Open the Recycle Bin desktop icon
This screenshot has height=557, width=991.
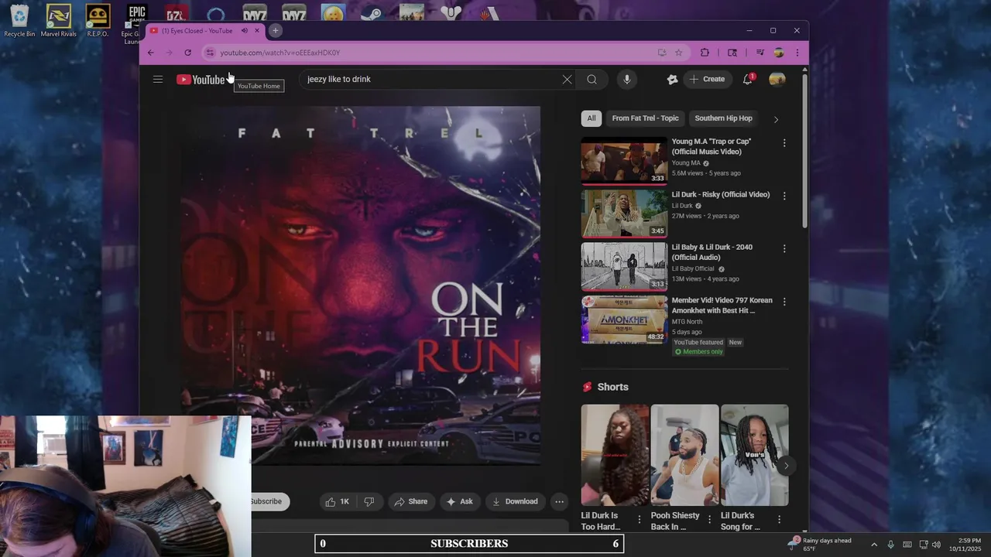tap(19, 21)
